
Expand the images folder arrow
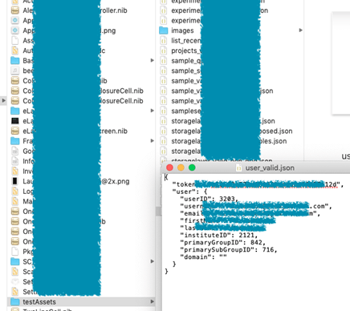pos(300,30)
